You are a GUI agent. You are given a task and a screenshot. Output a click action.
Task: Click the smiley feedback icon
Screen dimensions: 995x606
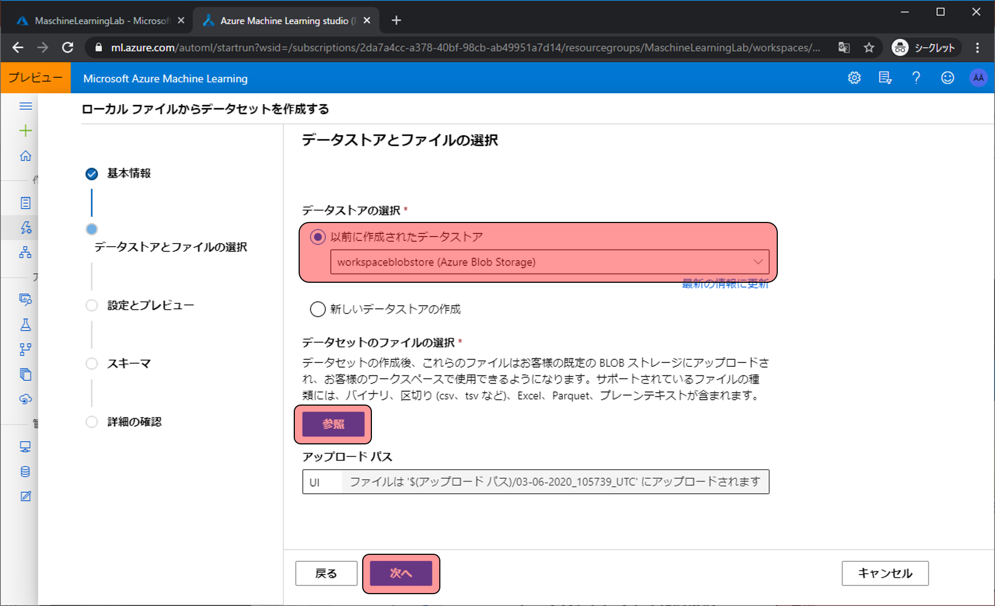point(947,78)
